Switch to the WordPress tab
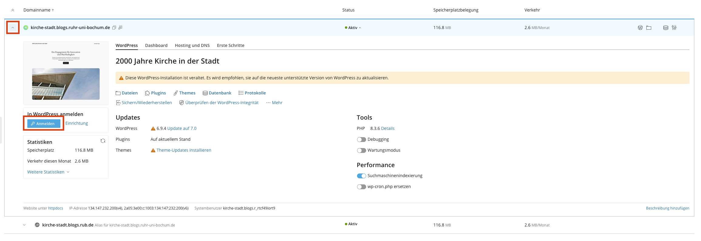This screenshot has width=701, height=241. pyautogui.click(x=127, y=45)
